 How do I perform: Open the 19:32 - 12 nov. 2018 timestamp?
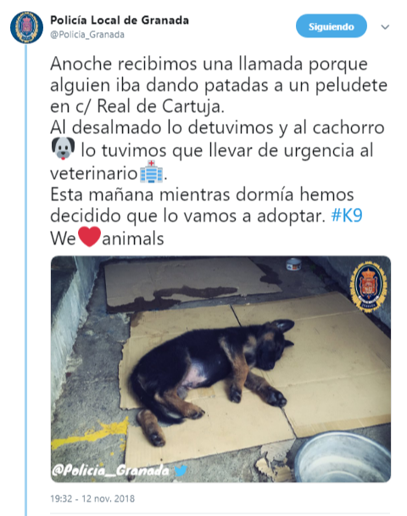(92, 498)
